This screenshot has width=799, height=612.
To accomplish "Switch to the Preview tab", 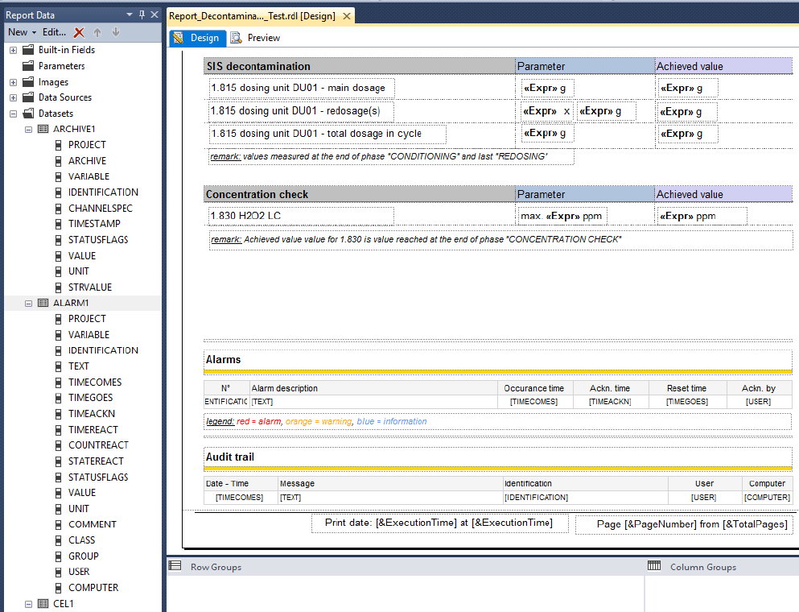I will click(255, 38).
